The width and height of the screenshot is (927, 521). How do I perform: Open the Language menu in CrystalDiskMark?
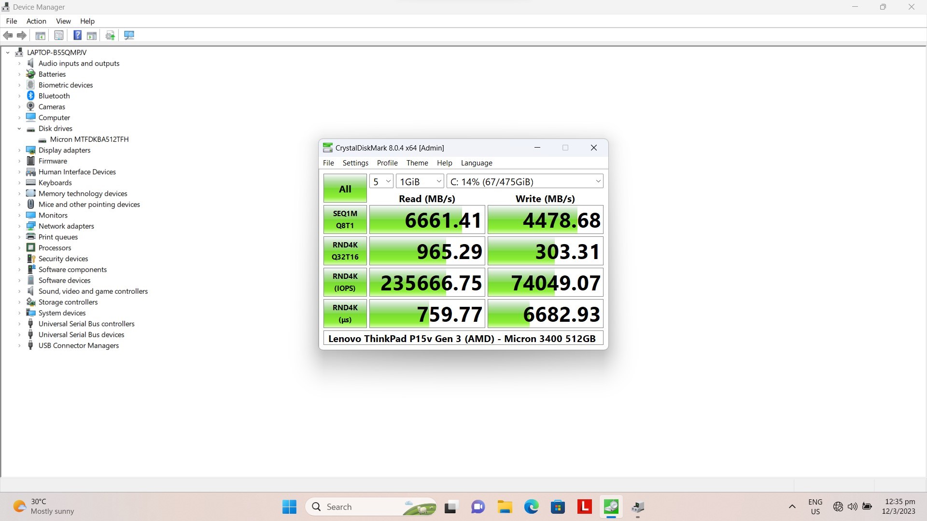pyautogui.click(x=477, y=163)
